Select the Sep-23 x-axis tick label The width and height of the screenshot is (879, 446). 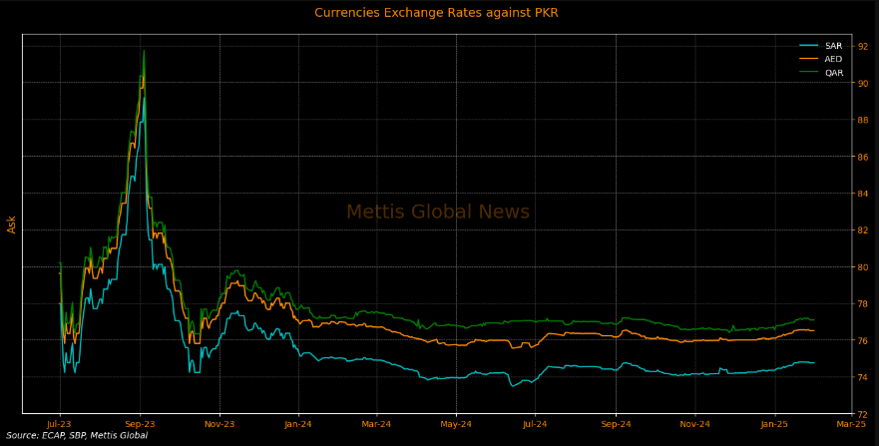(x=140, y=424)
